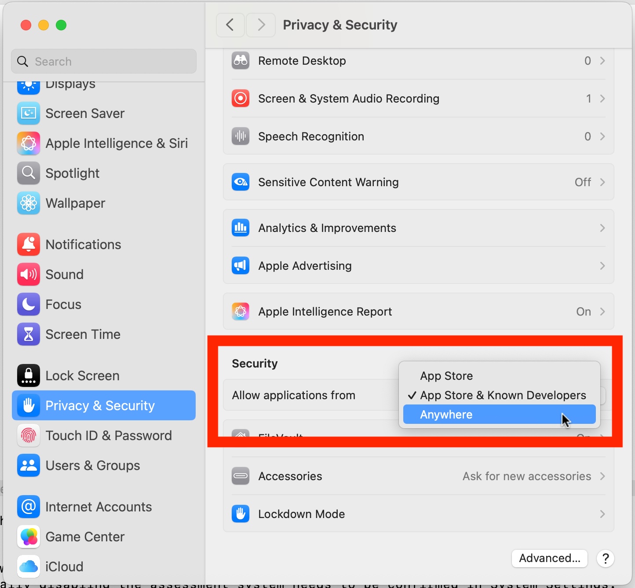Screen dimensions: 635x588
Task: Open the Analytics & Improvements chart icon
Action: point(241,228)
